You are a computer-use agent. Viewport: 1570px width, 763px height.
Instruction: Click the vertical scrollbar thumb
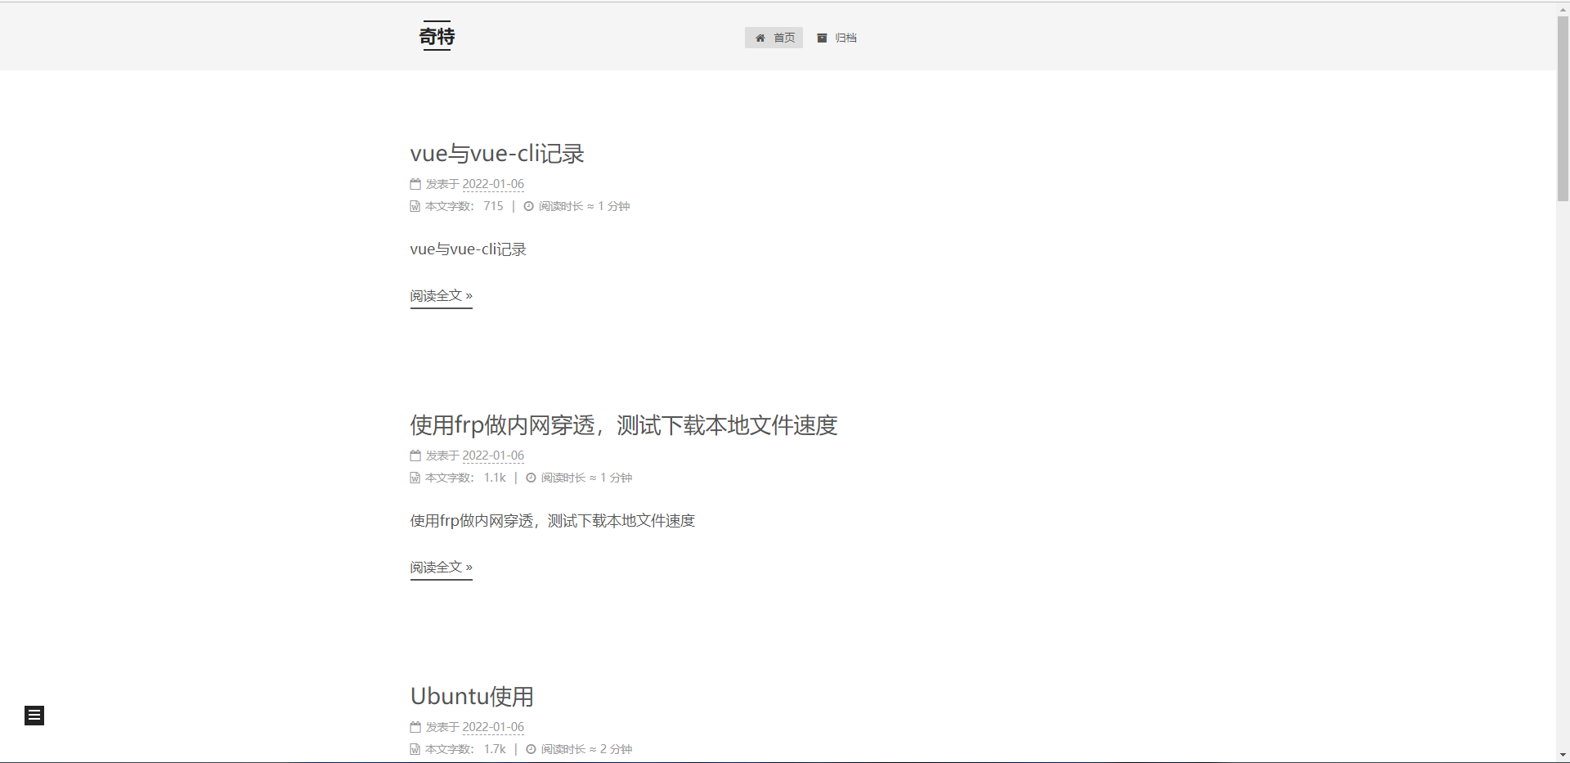[1563, 108]
